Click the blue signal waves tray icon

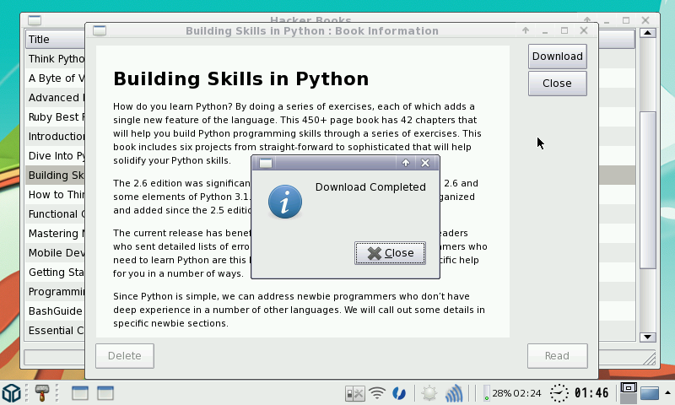click(454, 393)
